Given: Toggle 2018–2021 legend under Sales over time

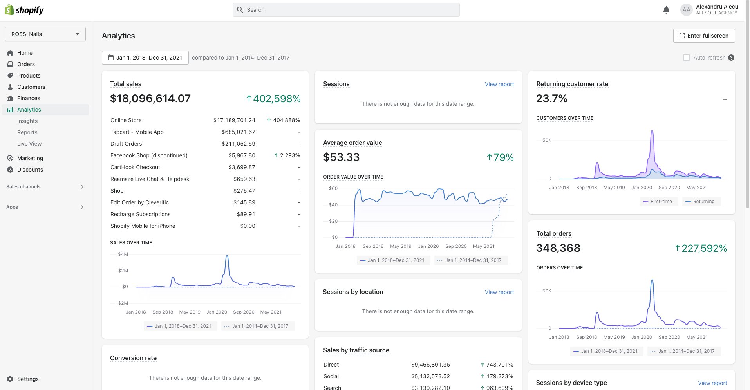Looking at the screenshot, I should pos(181,326).
